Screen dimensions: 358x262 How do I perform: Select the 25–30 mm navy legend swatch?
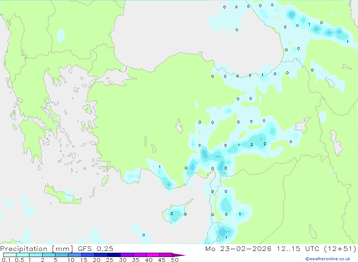pos(114,255)
